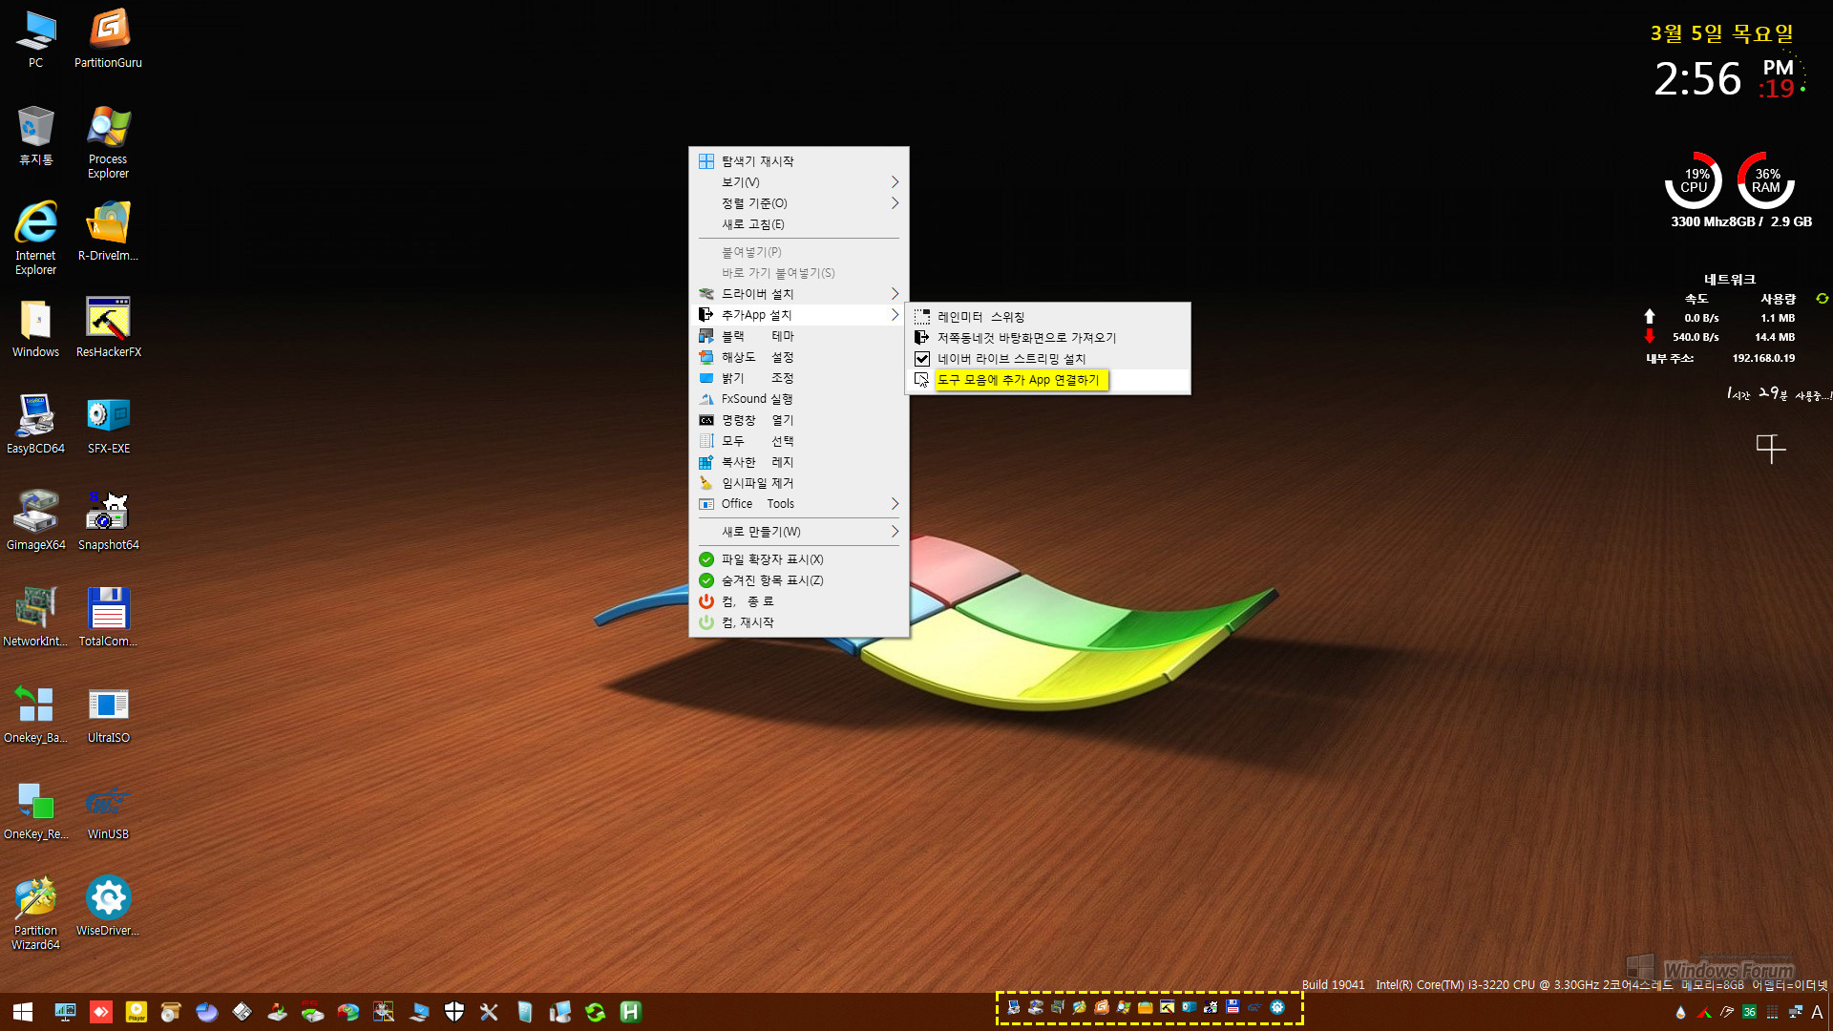This screenshot has width=1833, height=1031.
Task: Launch the red AnyDesk taskbar icon
Action: 101,1012
